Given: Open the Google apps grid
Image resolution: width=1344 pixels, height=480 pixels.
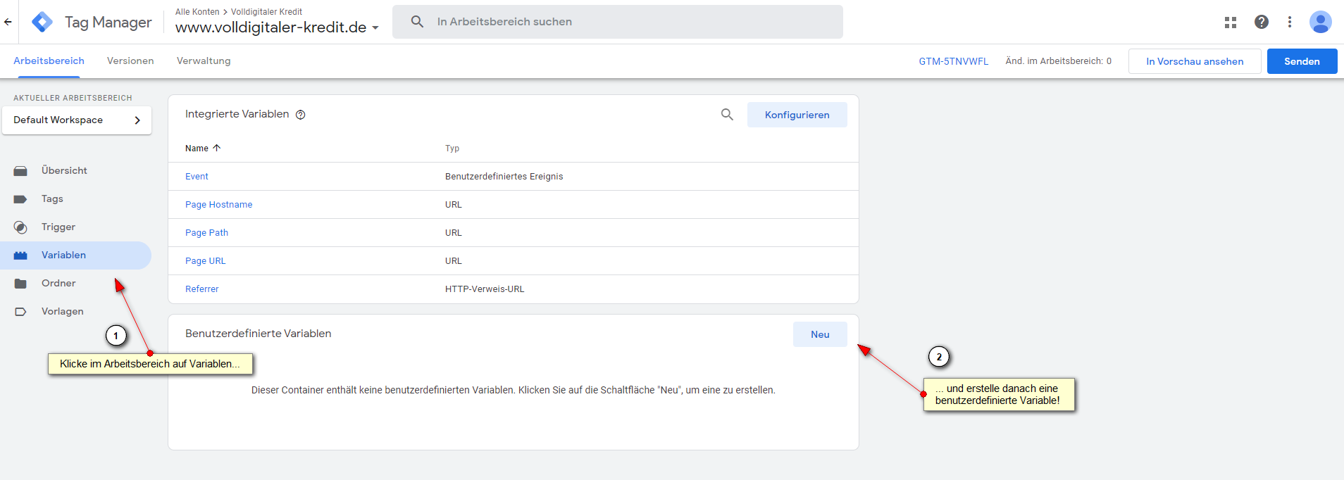Looking at the screenshot, I should pyautogui.click(x=1231, y=22).
